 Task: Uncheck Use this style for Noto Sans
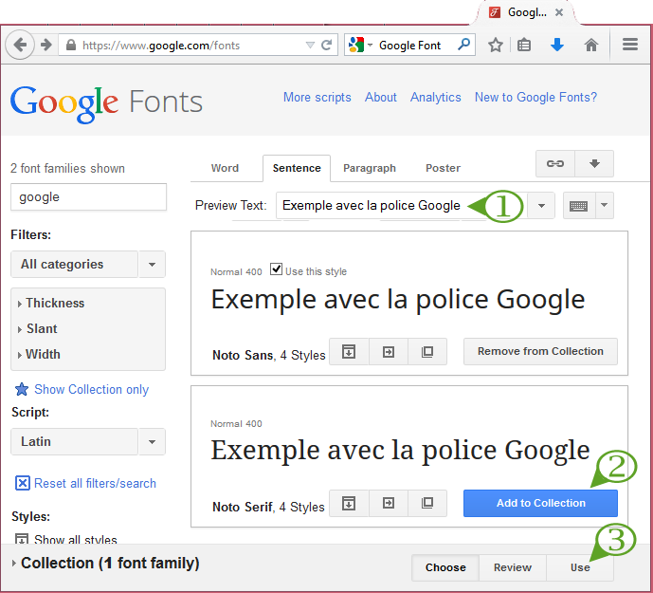coord(276,269)
